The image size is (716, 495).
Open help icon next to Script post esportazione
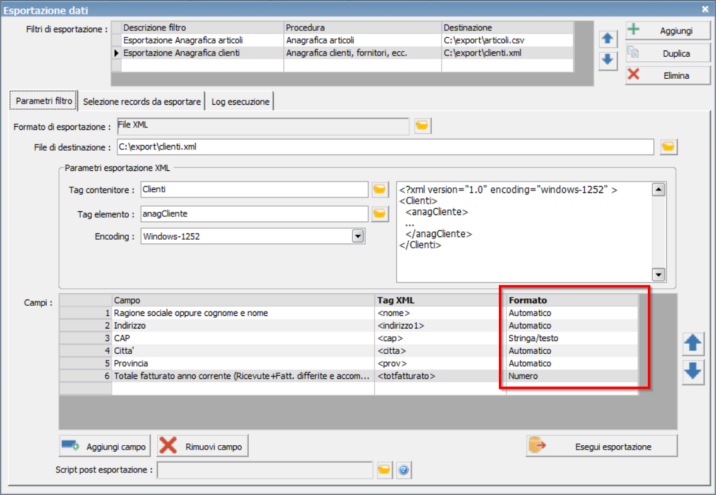403,470
